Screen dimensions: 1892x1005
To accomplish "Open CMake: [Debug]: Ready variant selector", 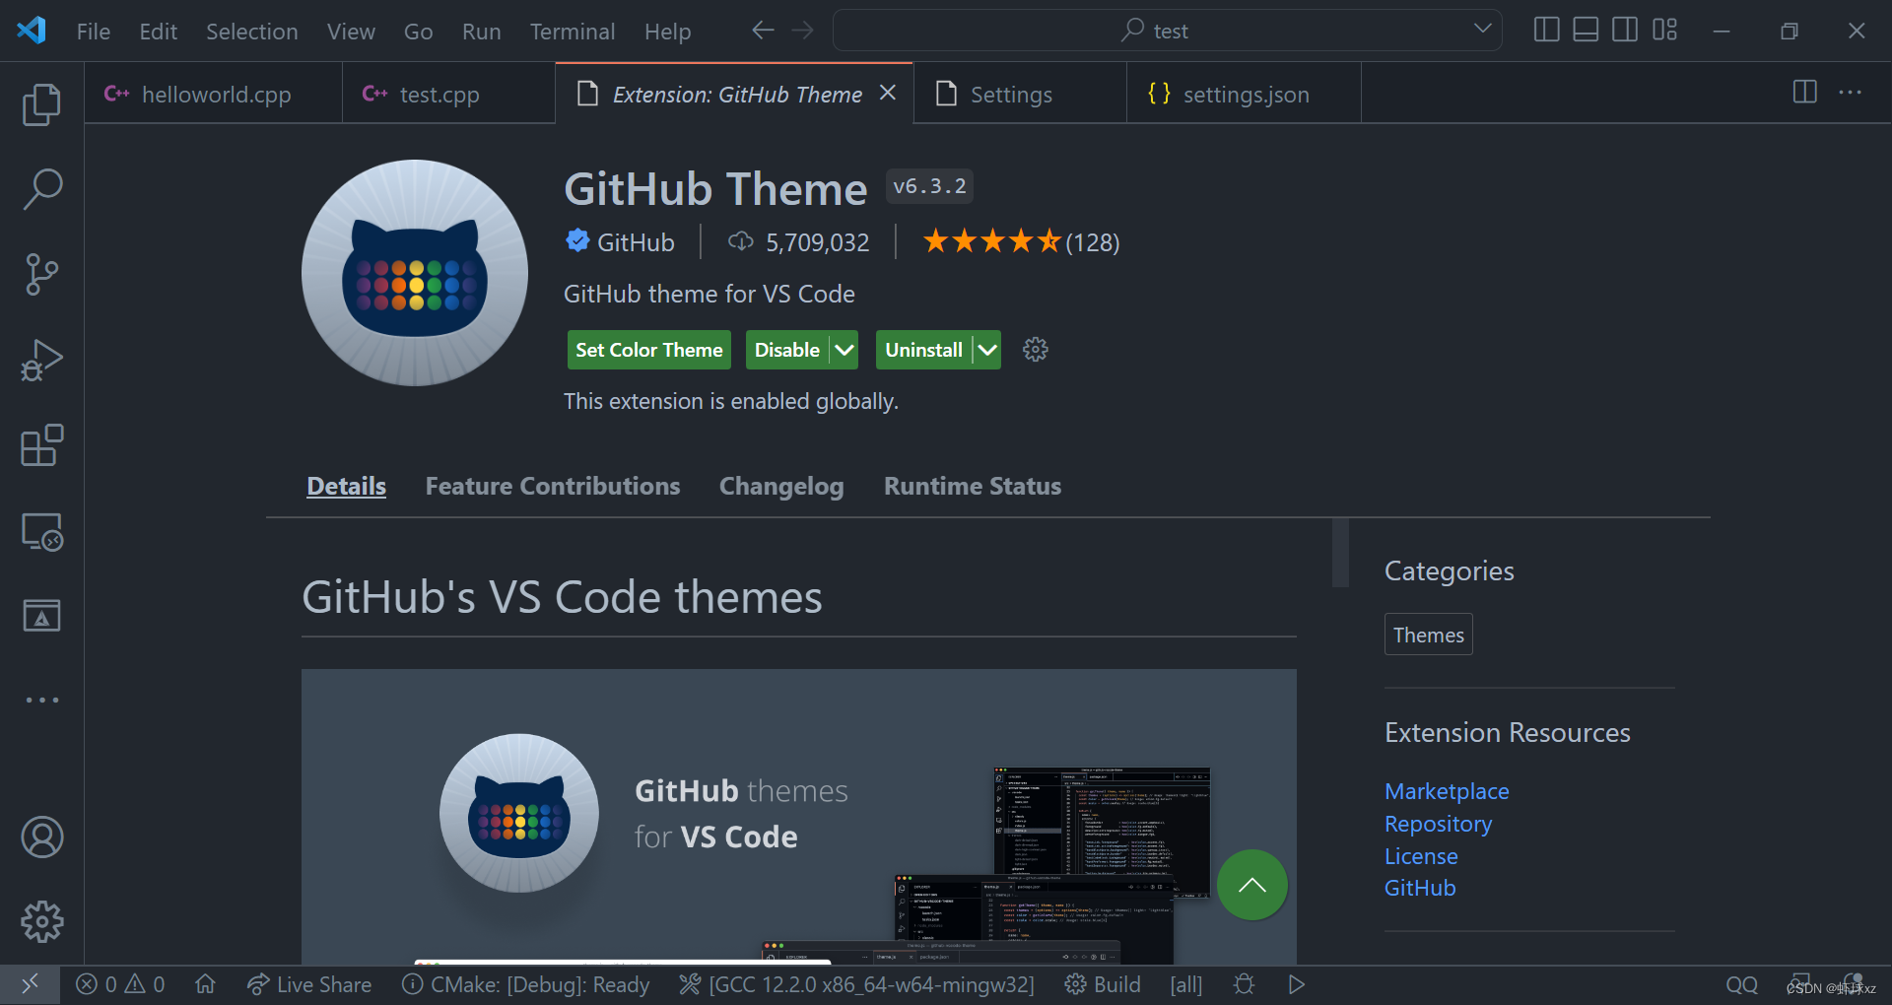I will coord(526,984).
